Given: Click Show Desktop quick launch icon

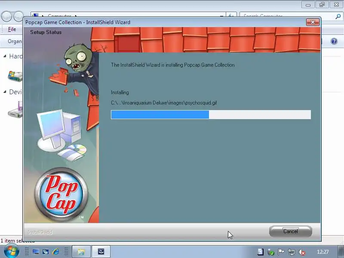Looking at the screenshot, I should click(x=36, y=252).
